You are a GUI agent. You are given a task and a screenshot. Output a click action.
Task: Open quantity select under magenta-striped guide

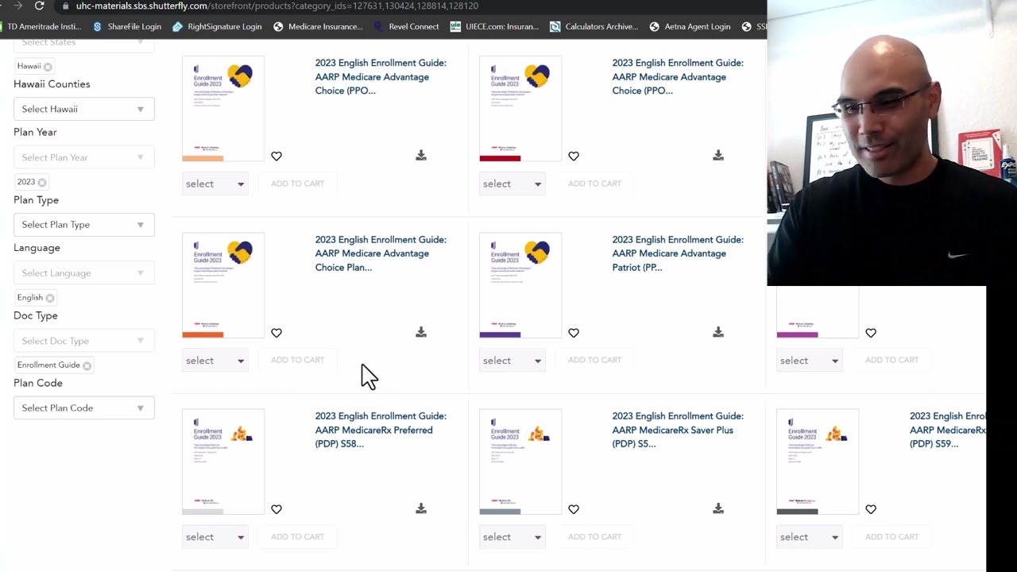(809, 361)
